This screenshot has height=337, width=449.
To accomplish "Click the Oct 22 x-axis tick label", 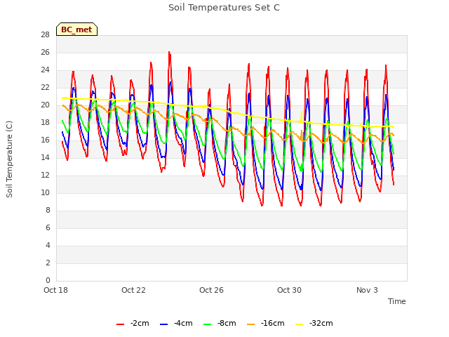I will (133, 290).
